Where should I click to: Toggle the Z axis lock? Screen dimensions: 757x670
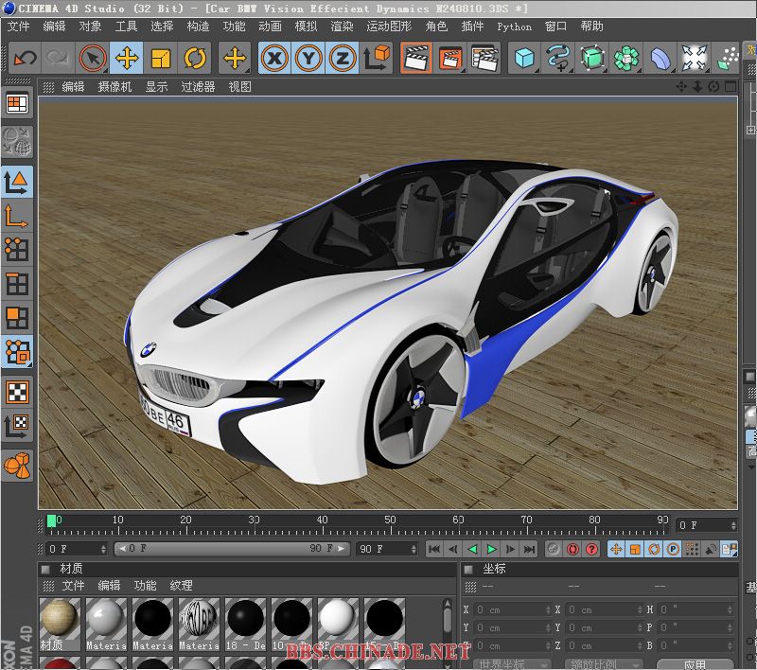343,59
